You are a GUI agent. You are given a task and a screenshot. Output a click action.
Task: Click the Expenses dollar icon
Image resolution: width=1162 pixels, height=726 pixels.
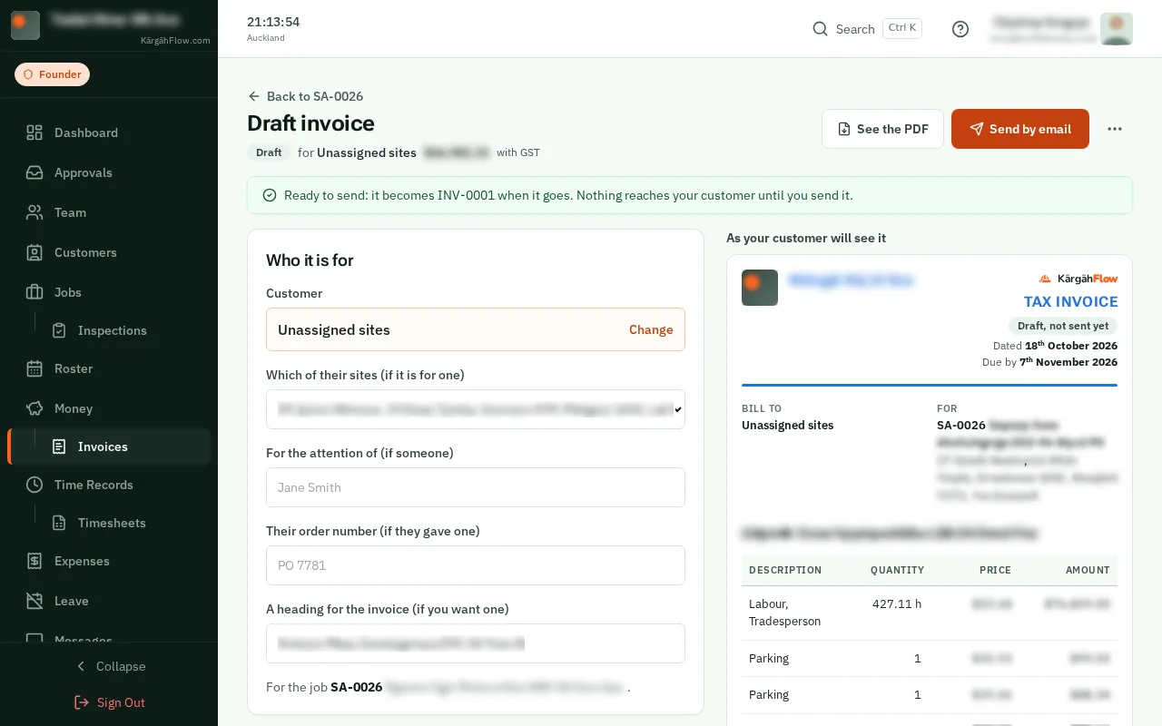34,561
